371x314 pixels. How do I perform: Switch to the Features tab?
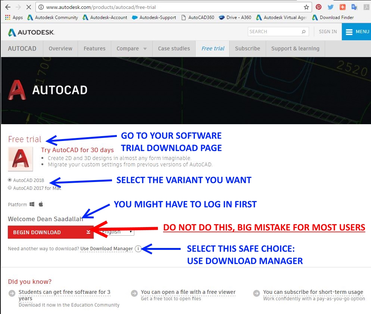(94, 48)
